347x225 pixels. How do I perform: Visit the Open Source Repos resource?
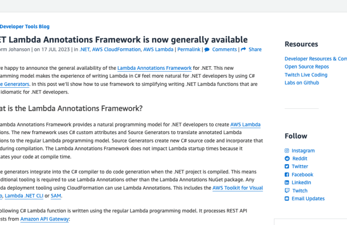coord(306,67)
